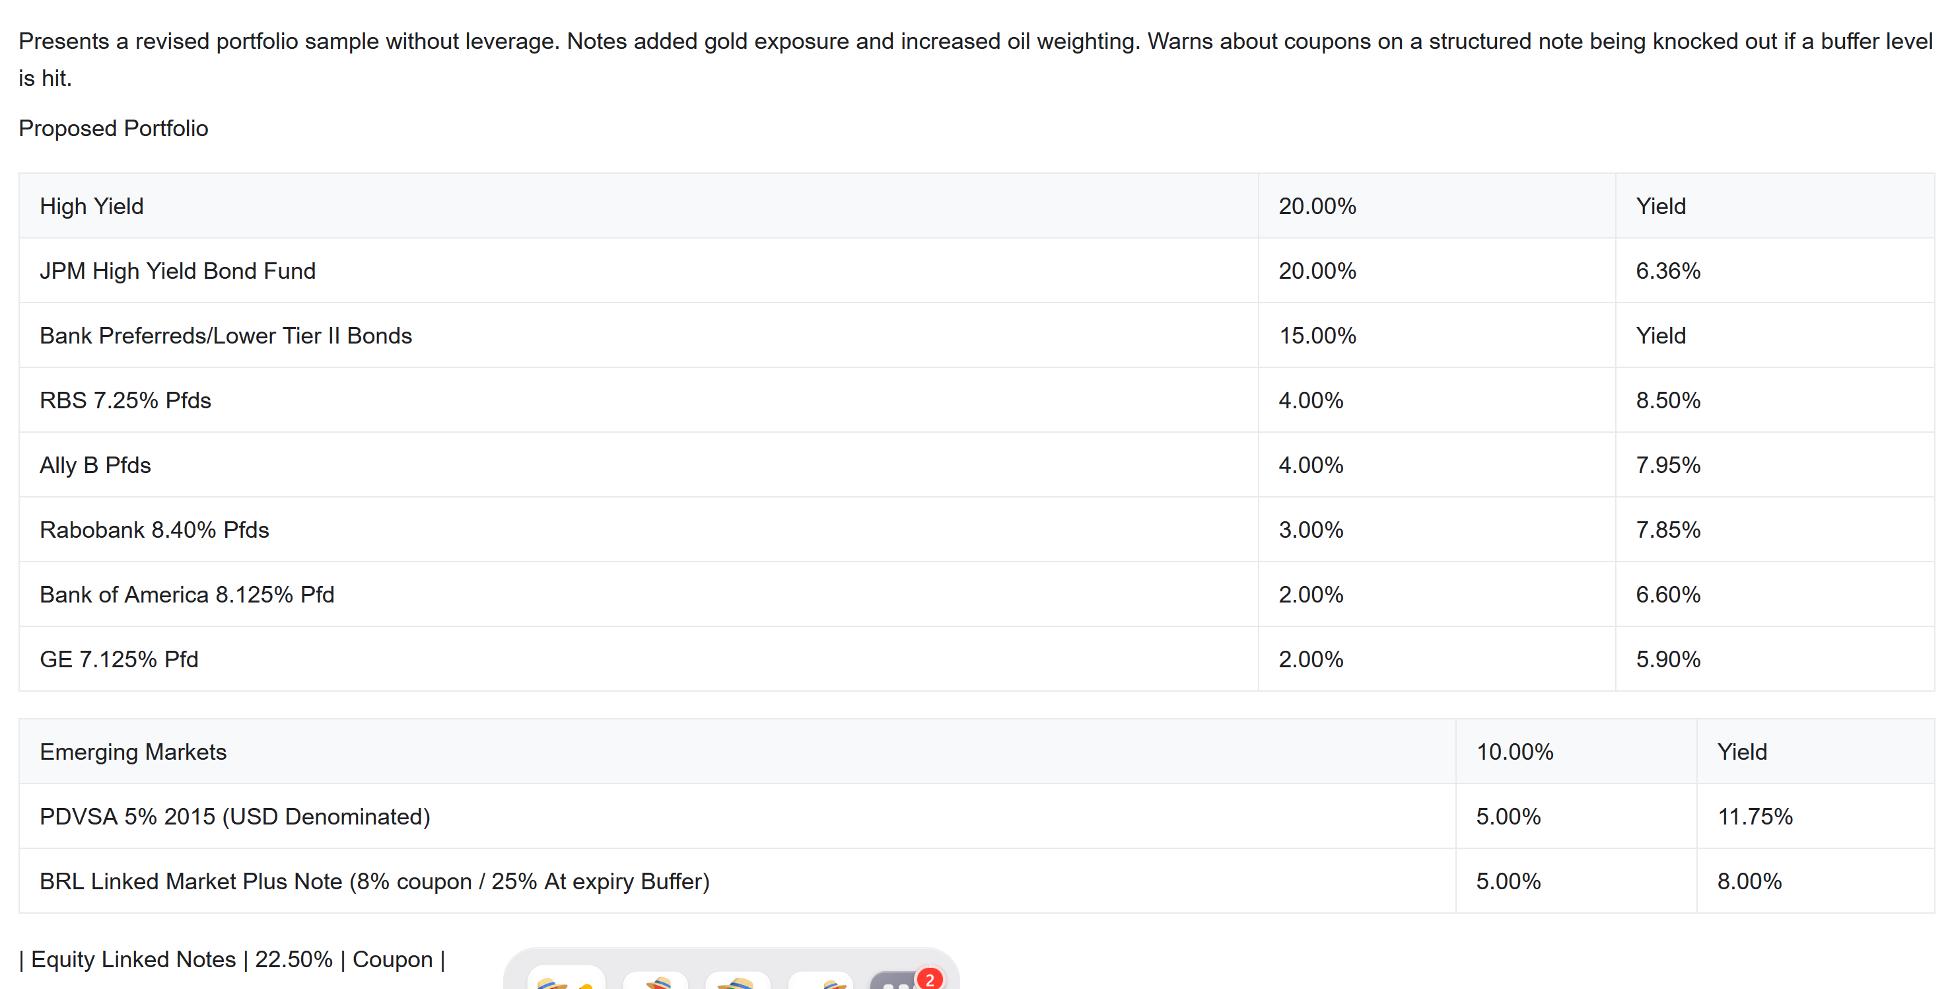Click the Bank of America 8.125% Pfd cell
Screen dimensions: 1948x989
(187, 595)
